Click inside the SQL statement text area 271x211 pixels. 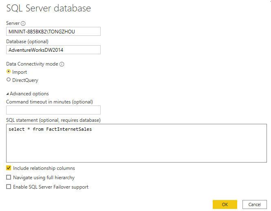137,143
